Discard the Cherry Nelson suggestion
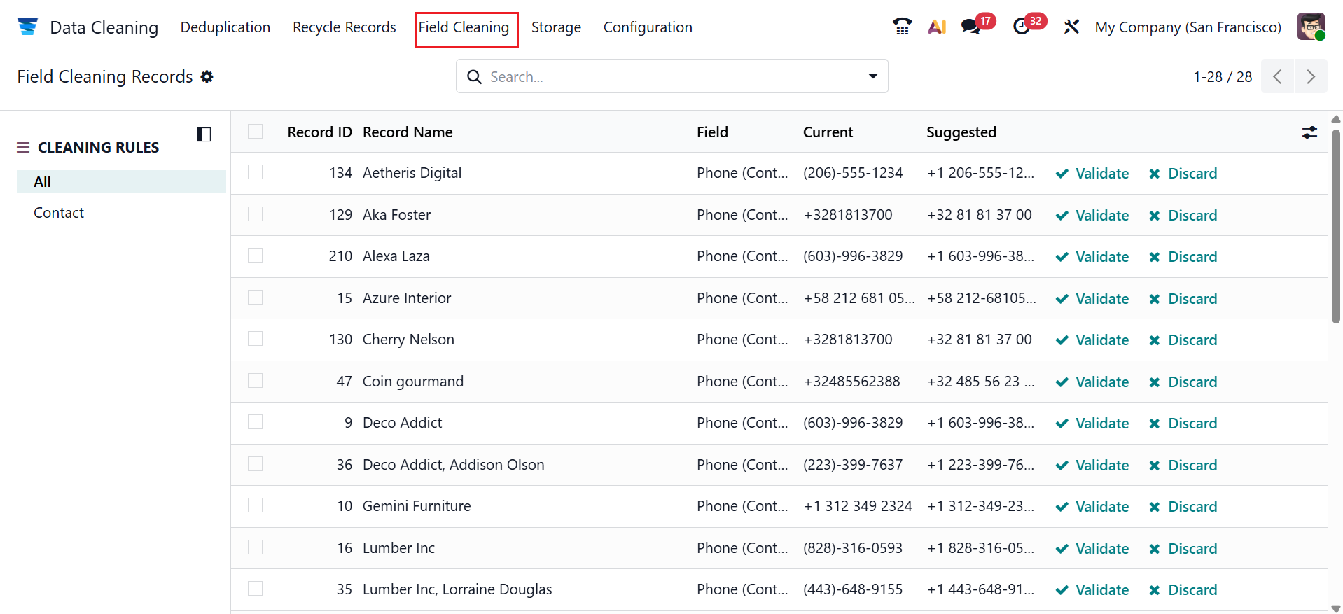1343x614 pixels. (x=1183, y=340)
